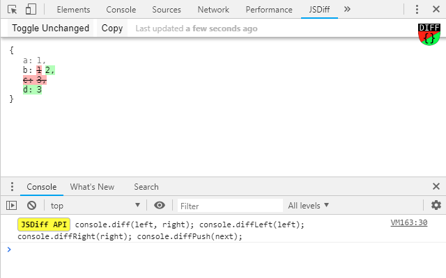Open the All levels dropdown
The height and width of the screenshot is (278, 446).
[308, 206]
